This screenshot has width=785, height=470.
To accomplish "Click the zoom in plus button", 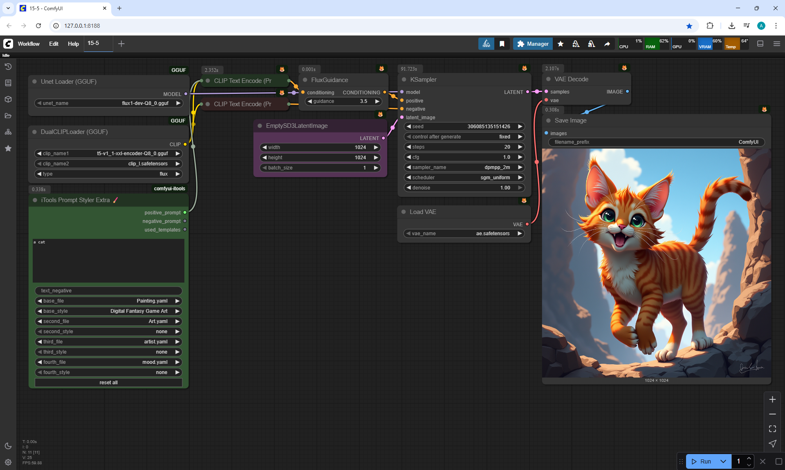I will point(772,399).
